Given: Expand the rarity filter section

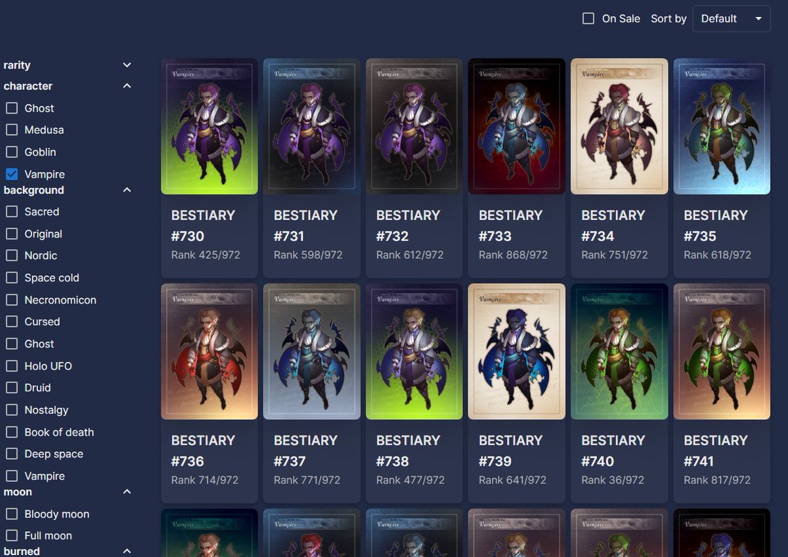Looking at the screenshot, I should tap(127, 65).
